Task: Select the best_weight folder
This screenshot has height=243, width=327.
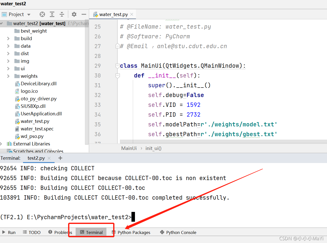Action: pos(34,31)
